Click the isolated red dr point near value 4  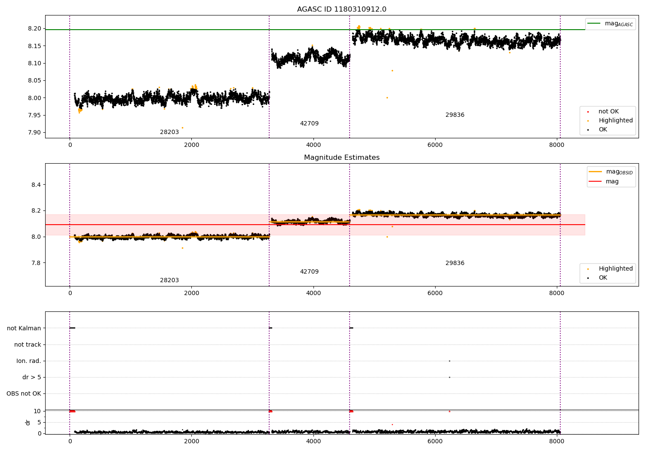tap(392, 425)
